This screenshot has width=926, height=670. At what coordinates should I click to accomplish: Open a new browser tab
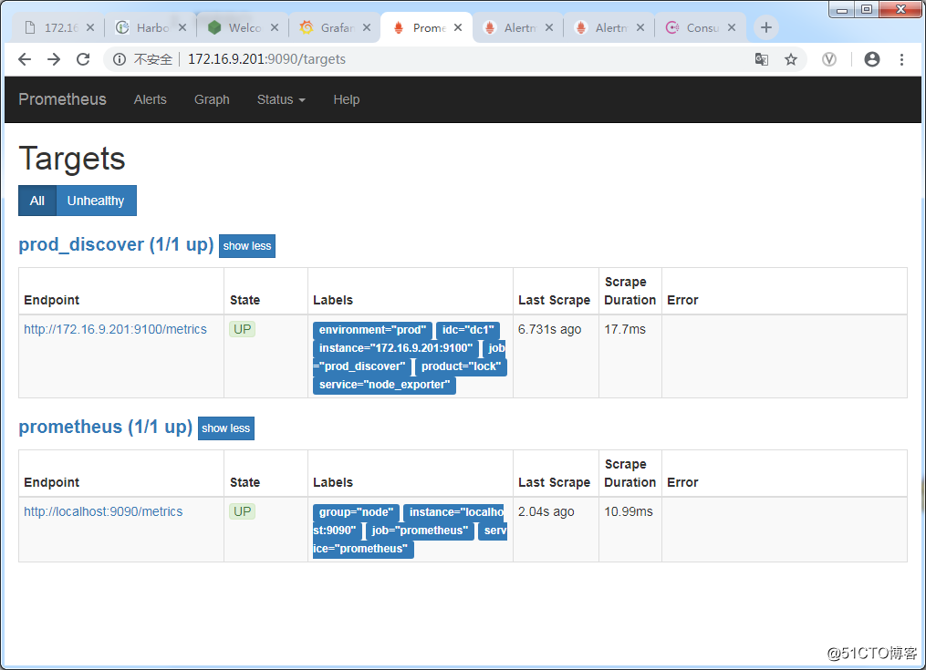(766, 27)
